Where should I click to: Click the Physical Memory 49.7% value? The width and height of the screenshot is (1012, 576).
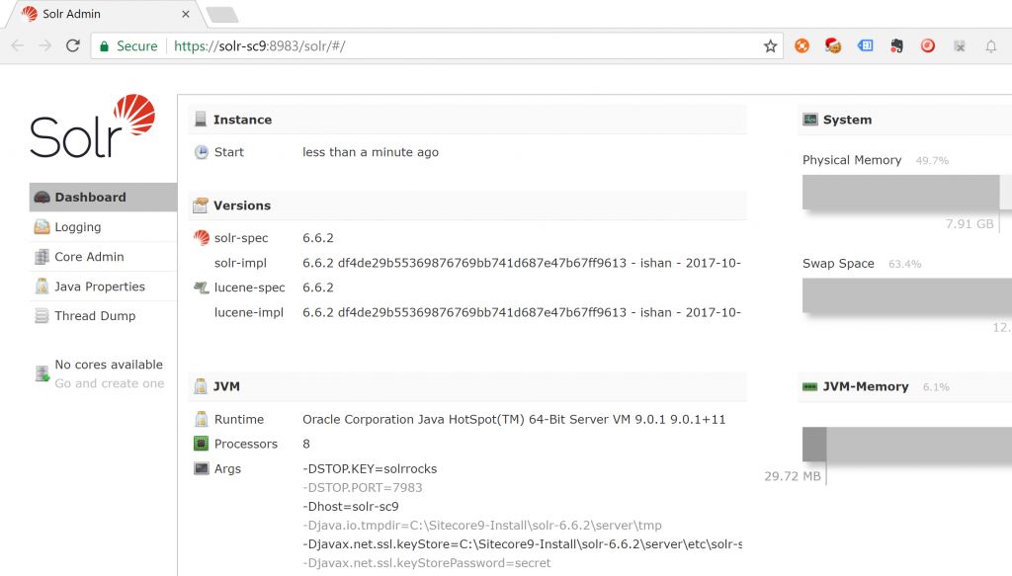[x=932, y=161]
